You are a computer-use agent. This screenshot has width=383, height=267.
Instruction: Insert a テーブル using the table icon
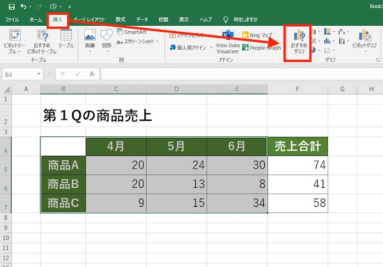tap(66, 35)
